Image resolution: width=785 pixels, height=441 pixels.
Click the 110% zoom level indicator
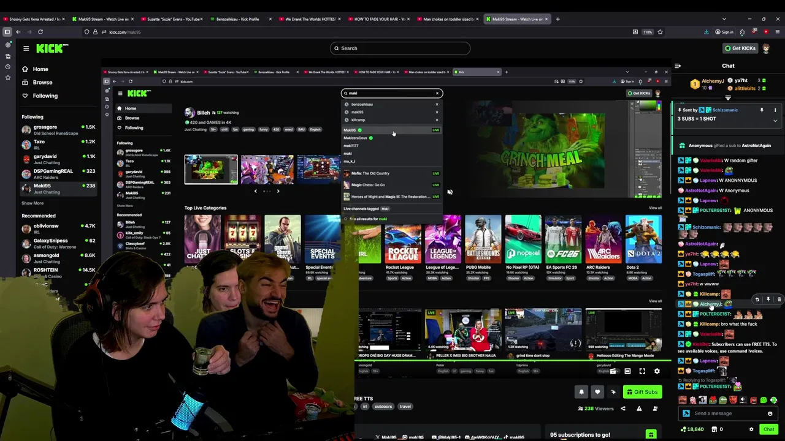coord(648,32)
